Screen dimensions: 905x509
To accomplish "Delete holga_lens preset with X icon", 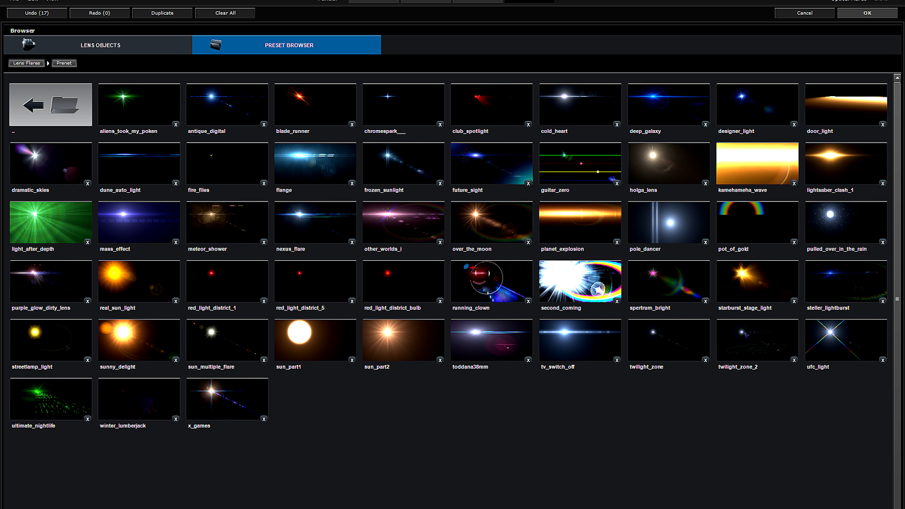I will click(705, 183).
